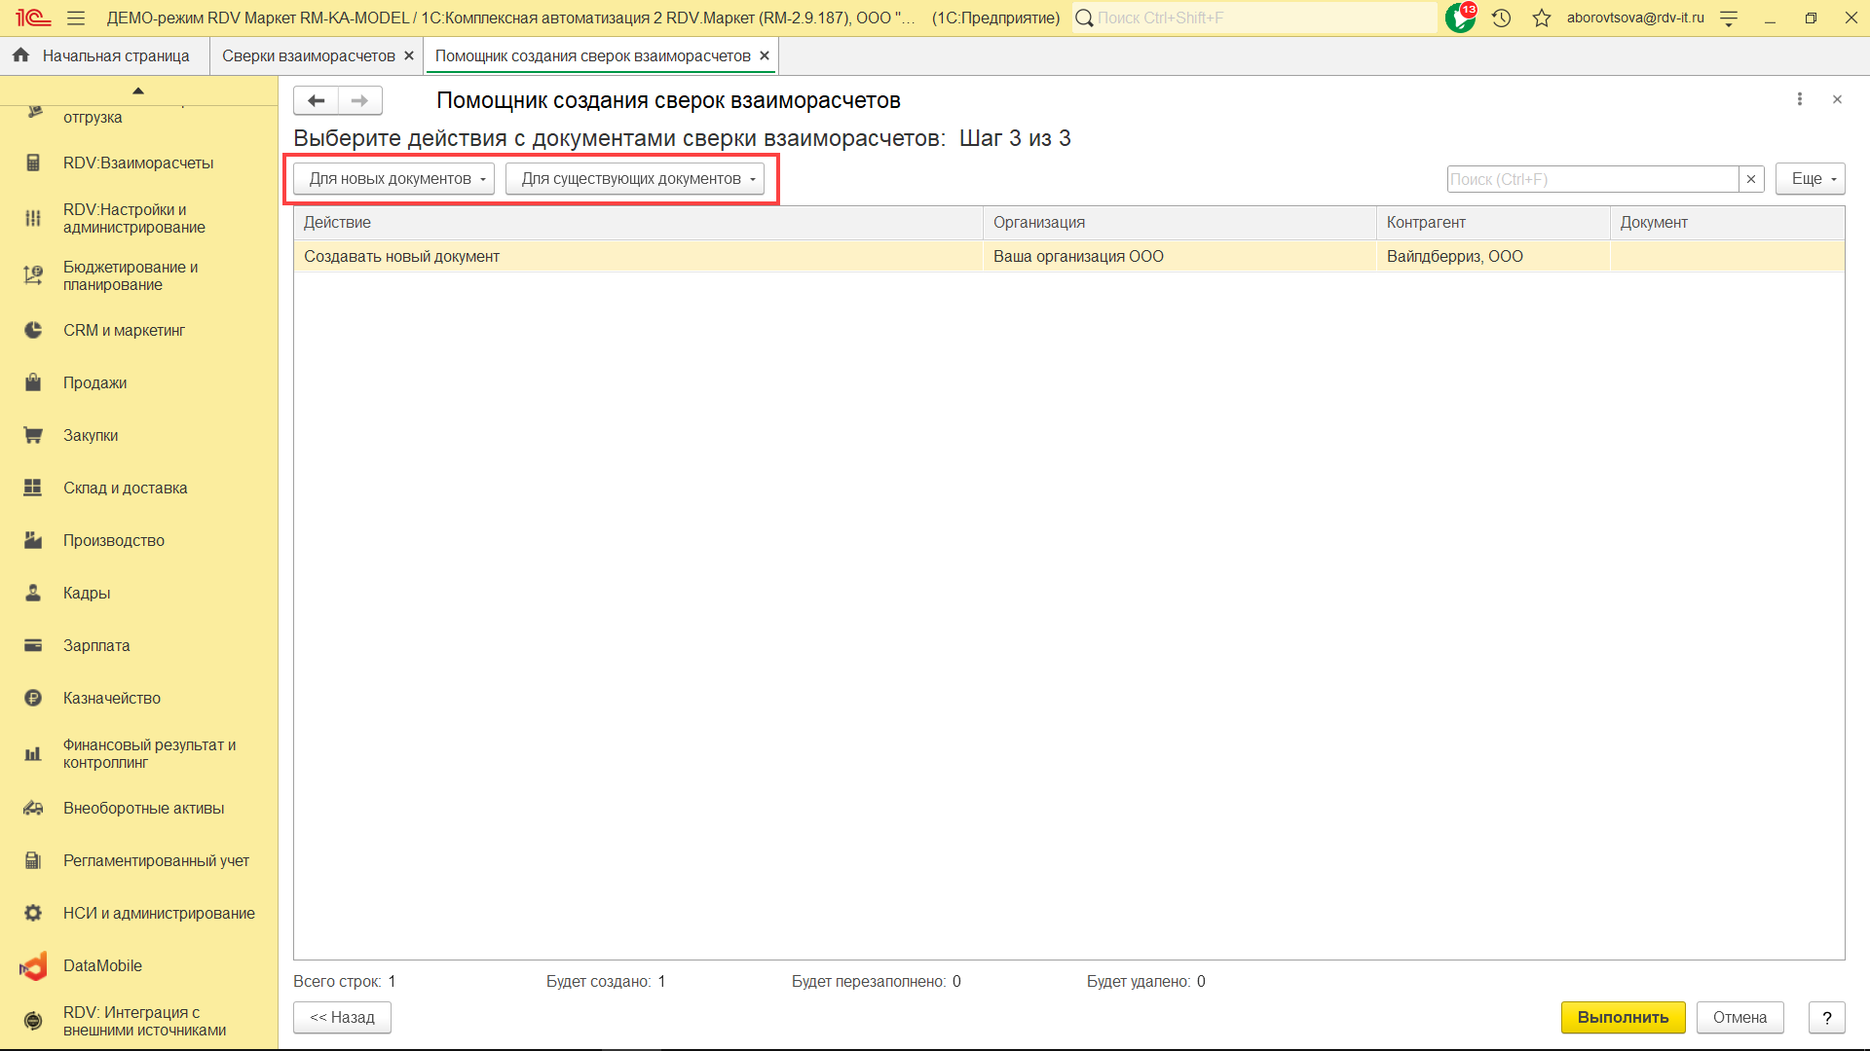
Task: Click the Выполнить button
Action: (x=1623, y=1017)
